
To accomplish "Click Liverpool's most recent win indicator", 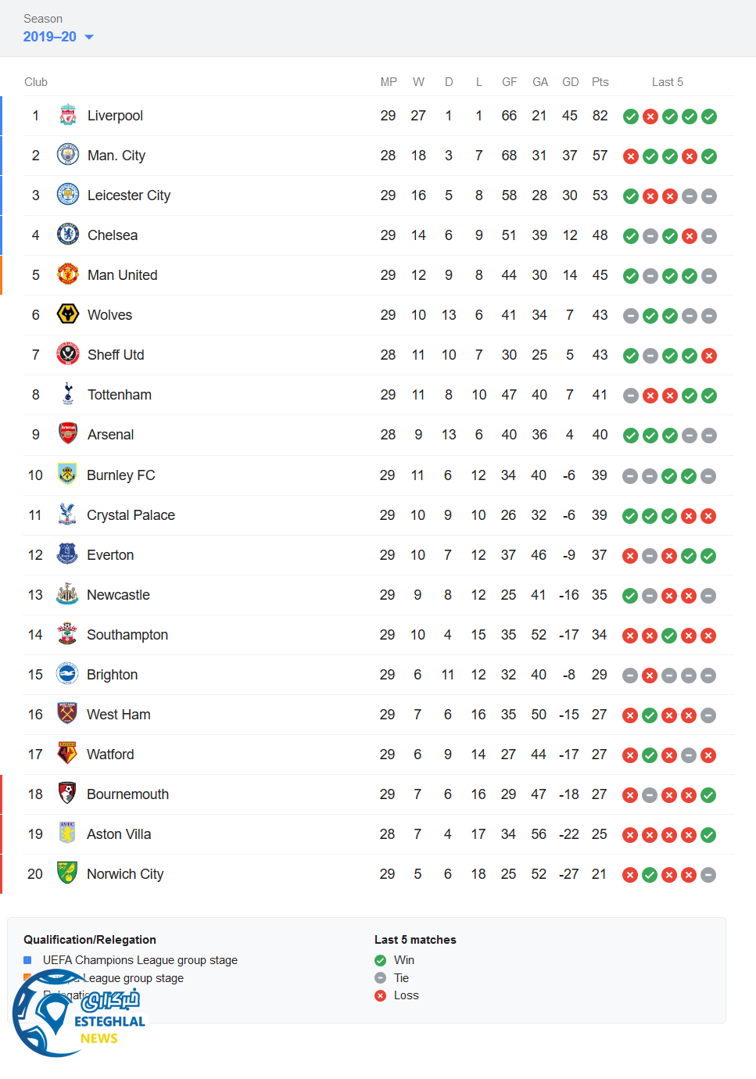I will click(709, 117).
